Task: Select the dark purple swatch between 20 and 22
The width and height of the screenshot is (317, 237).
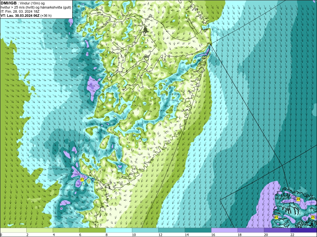Action: click(277, 230)
